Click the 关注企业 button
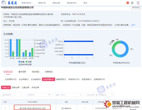This screenshot has height=110, width=142. [136, 7]
